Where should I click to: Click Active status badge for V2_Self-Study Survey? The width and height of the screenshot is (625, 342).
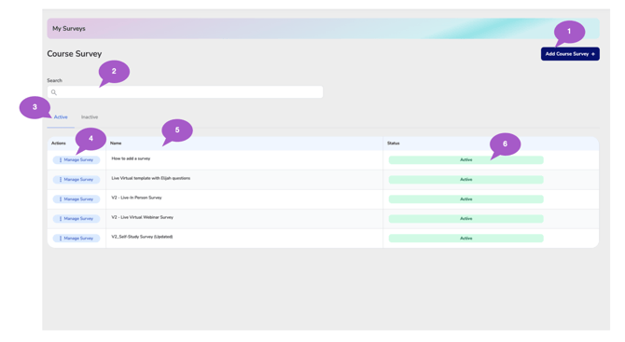466,238
